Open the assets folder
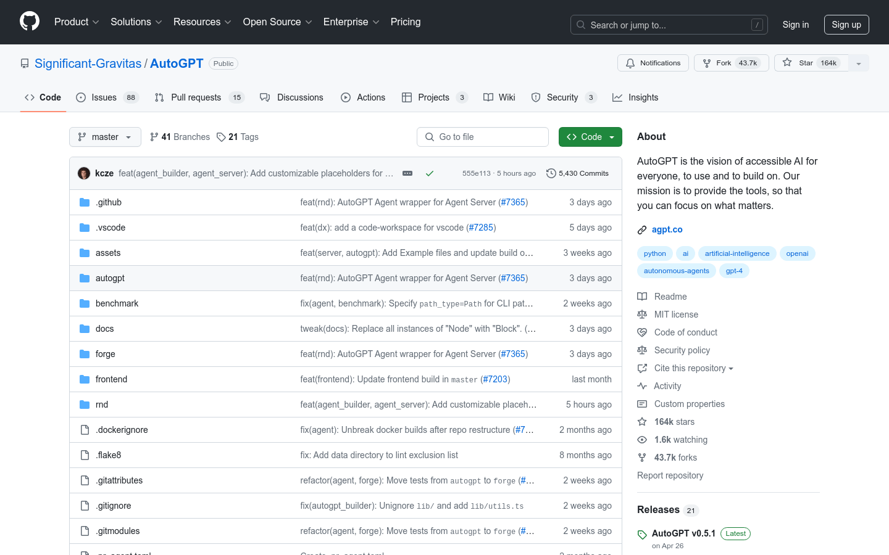Image resolution: width=889 pixels, height=555 pixels. click(x=108, y=253)
